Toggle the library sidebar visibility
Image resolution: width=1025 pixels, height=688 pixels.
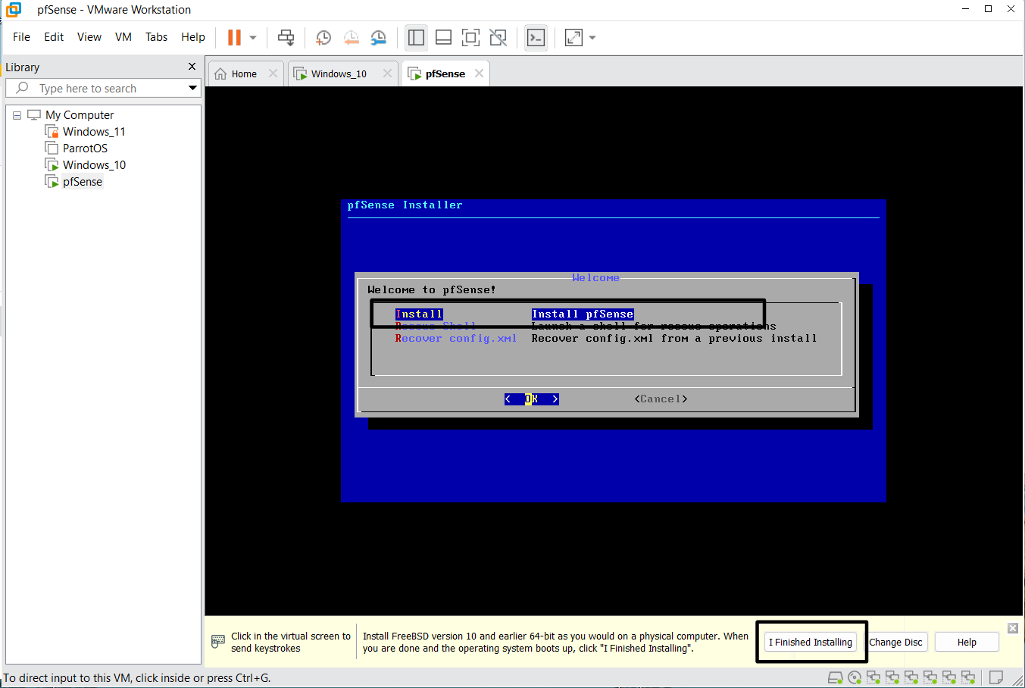[416, 37]
